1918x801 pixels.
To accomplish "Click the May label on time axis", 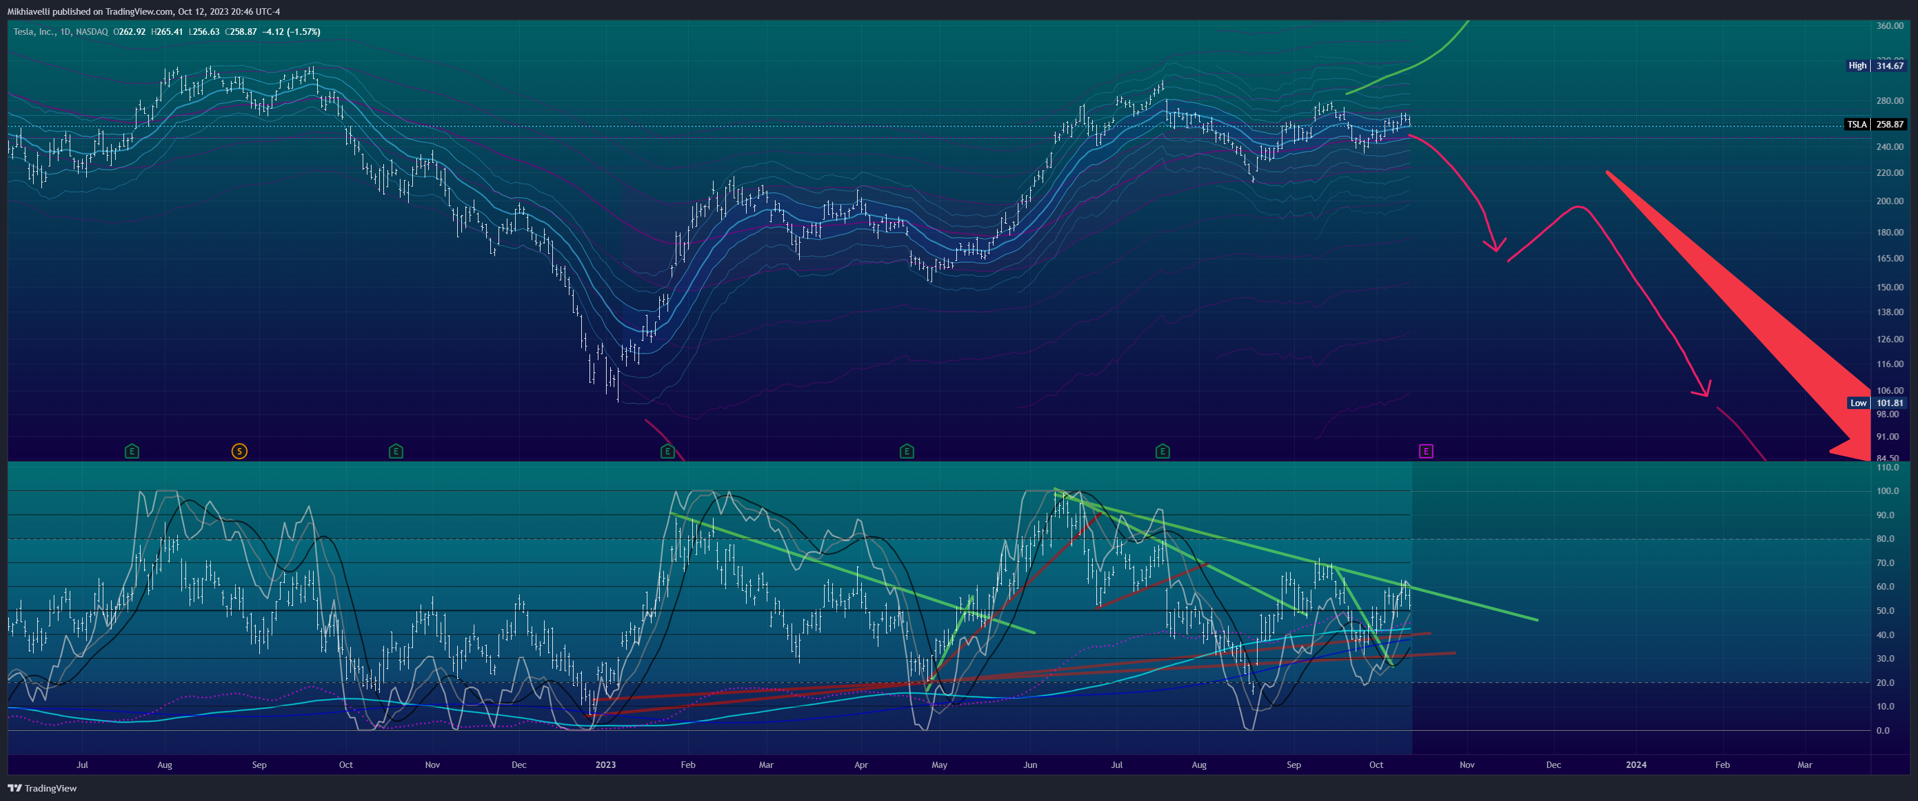I will tap(940, 764).
